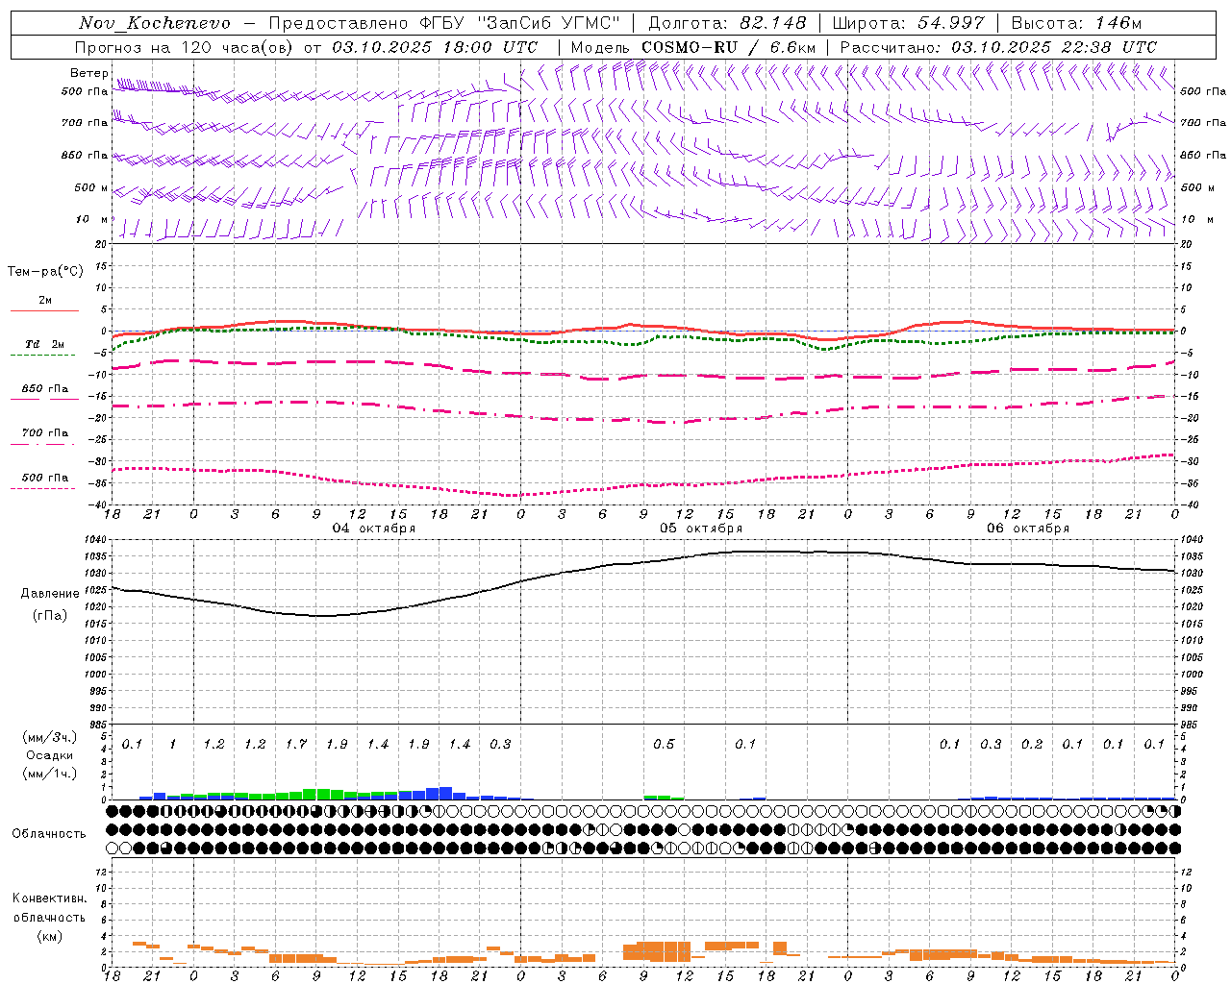Click the (гПа) unit label under Давление

[50, 615]
